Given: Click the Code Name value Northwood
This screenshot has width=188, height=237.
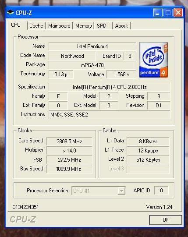Looking at the screenshot, I should 72,56.
